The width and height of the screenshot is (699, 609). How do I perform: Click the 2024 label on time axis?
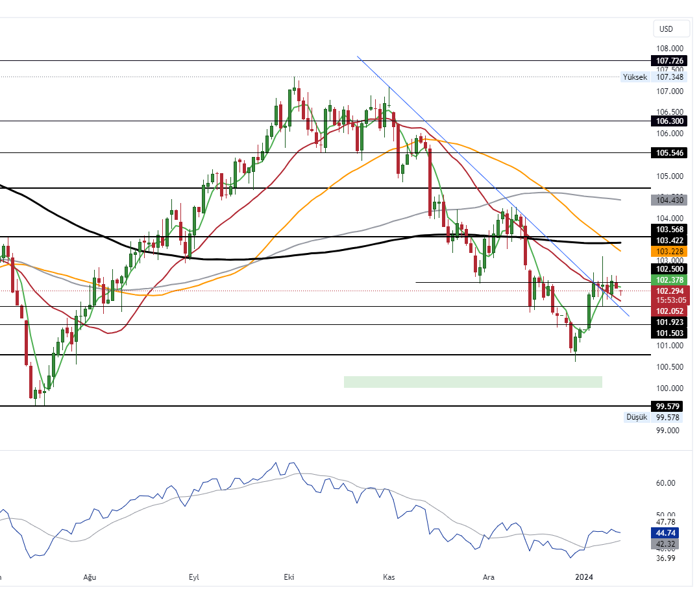coord(584,577)
